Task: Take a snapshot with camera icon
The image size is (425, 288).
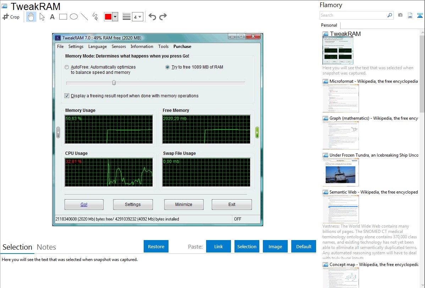Action: [400, 15]
